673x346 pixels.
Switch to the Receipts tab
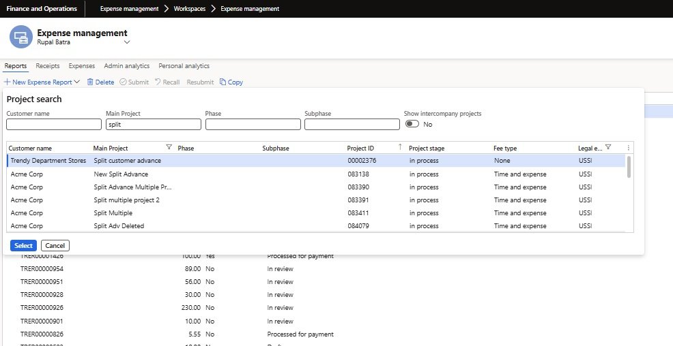tap(48, 66)
